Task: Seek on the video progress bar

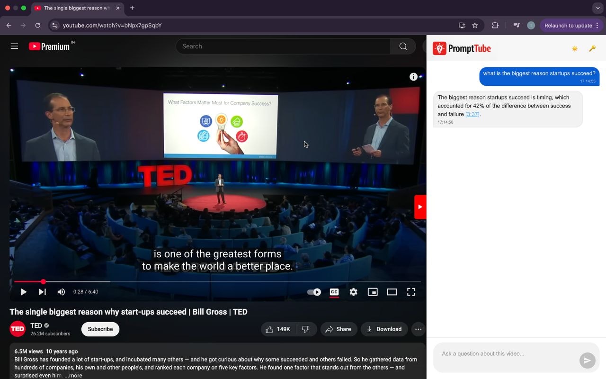Action: pyautogui.click(x=217, y=281)
